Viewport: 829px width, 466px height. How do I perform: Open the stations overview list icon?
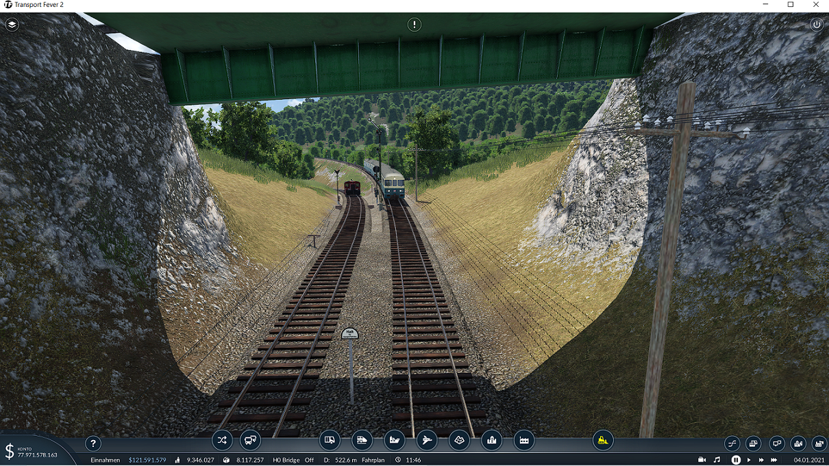point(777,443)
